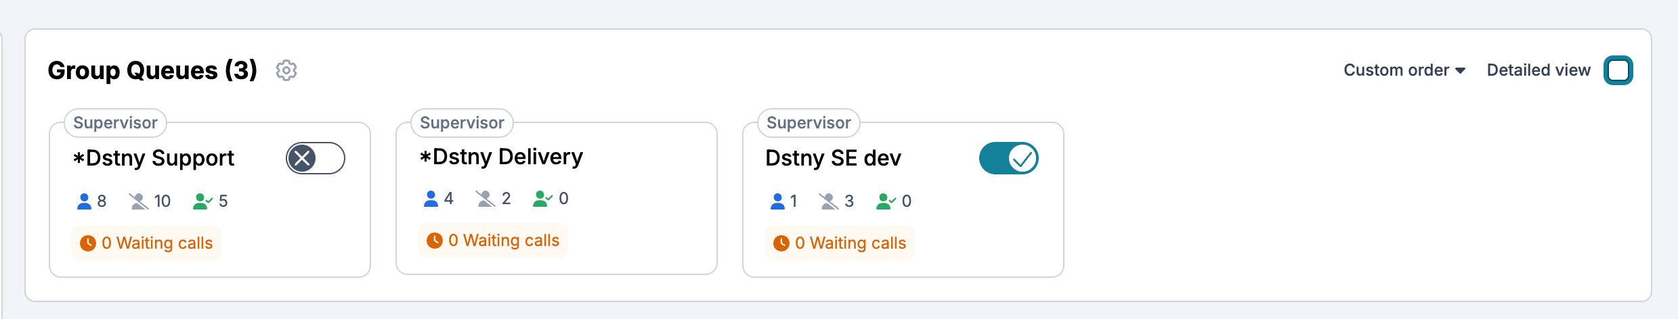Click logged-in agents icon in Dstny Delivery
This screenshot has height=319, width=1678.
coord(431,199)
